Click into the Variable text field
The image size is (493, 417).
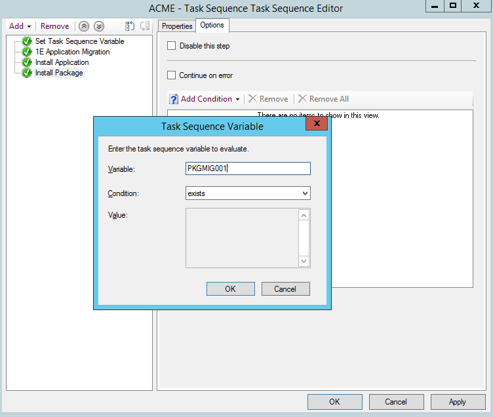[x=248, y=169]
